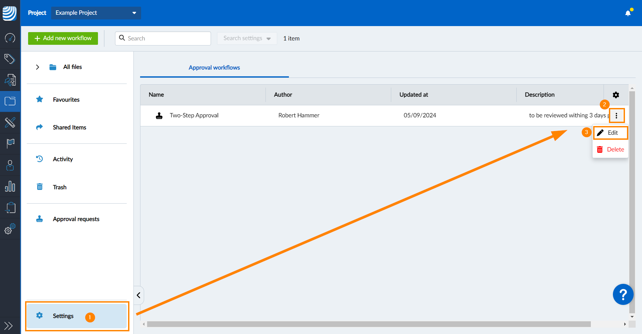The width and height of the screenshot is (642, 334).
Task: Open the dashboard gauge icon in sidebar
Action: click(10, 38)
